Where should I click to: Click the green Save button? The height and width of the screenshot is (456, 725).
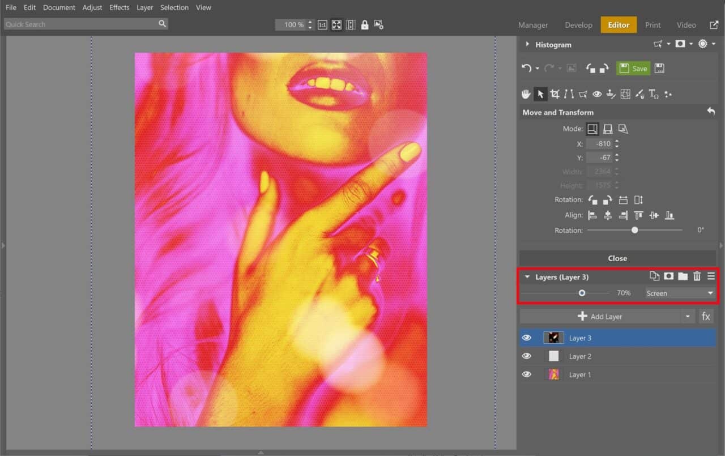[x=633, y=68]
